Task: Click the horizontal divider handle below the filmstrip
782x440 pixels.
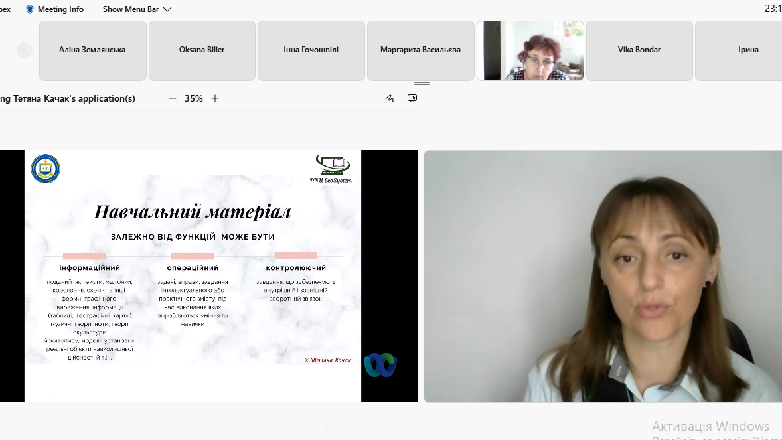Action: (x=422, y=84)
